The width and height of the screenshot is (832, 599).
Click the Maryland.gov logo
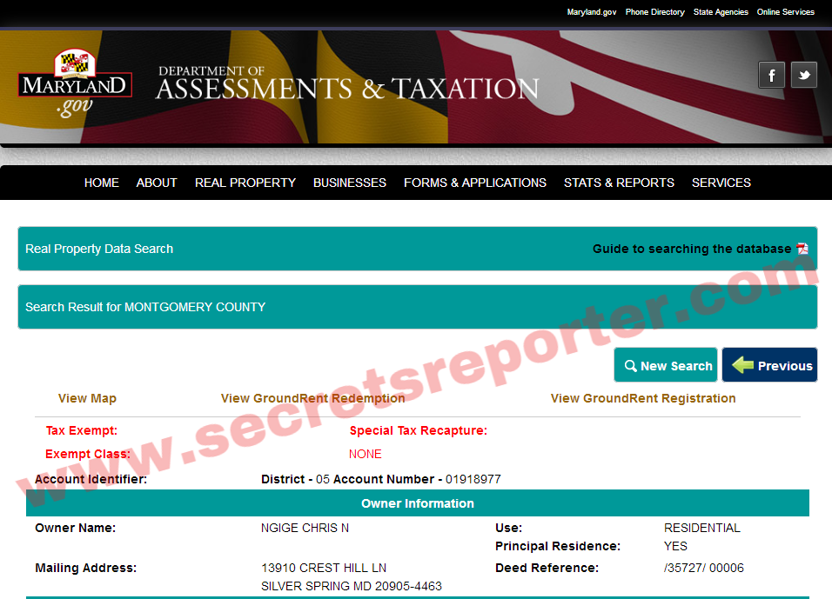click(75, 83)
